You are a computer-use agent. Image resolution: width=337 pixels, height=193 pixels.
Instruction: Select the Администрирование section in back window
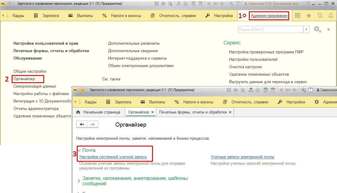[x=269, y=16]
